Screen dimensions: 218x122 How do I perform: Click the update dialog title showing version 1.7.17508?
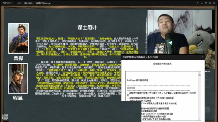(140, 57)
